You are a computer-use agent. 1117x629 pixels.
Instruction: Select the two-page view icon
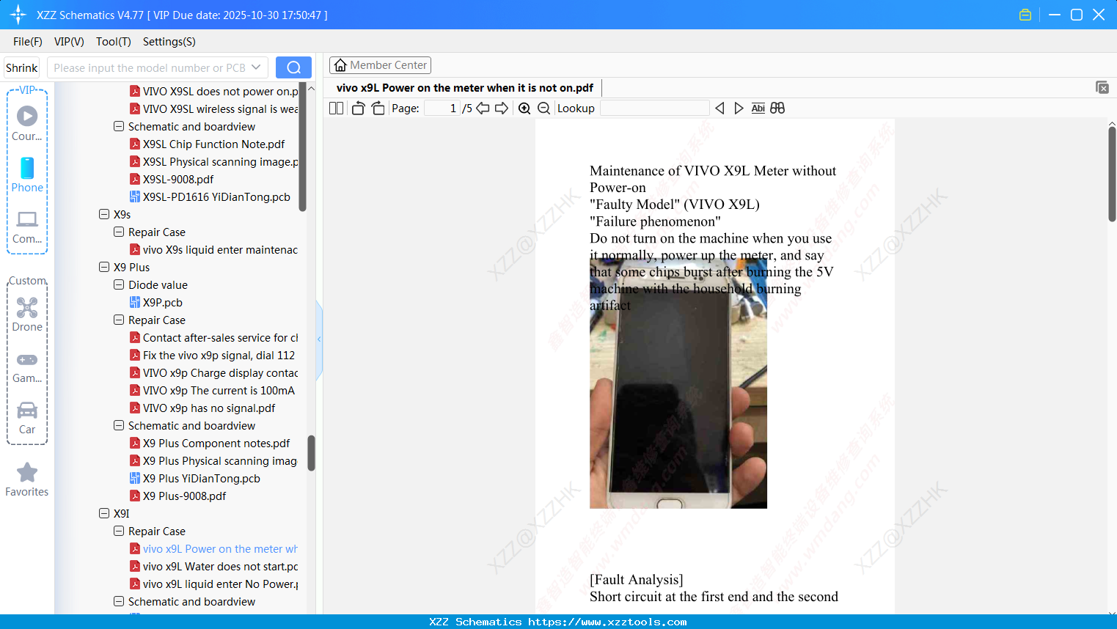(336, 108)
